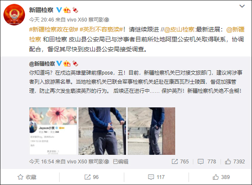The width and height of the screenshot is (252, 185).
Task: Open the quoted post's 778 comments
Action: coord(207,161)
